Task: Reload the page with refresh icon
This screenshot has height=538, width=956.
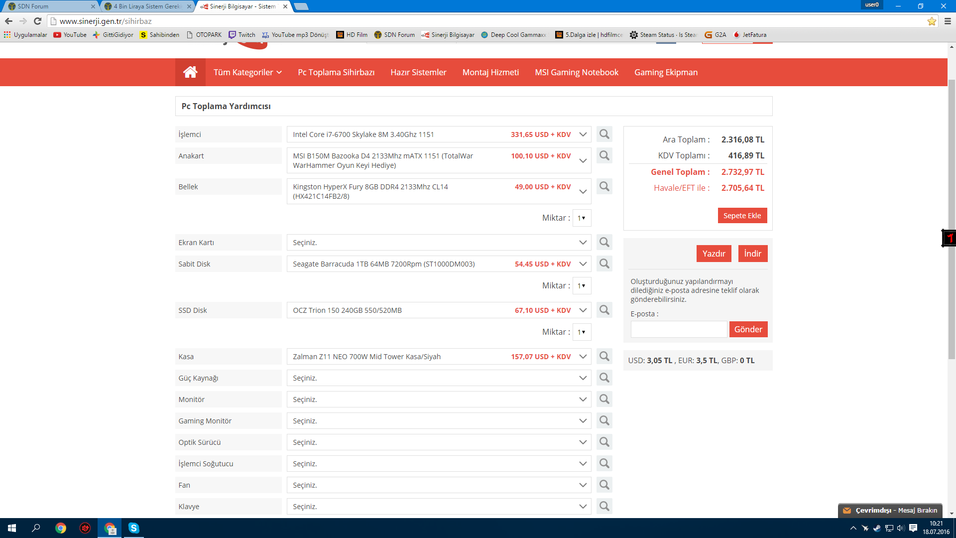Action: point(37,21)
